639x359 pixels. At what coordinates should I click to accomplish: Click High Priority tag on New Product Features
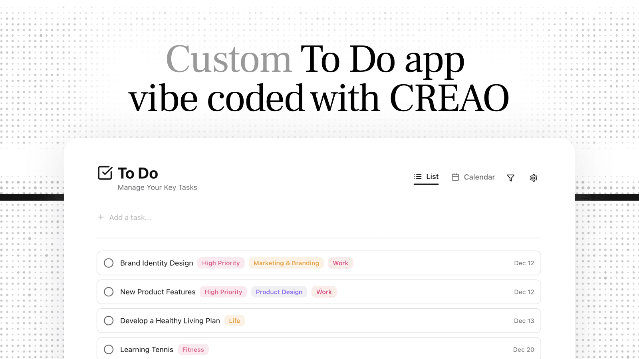[x=223, y=292]
